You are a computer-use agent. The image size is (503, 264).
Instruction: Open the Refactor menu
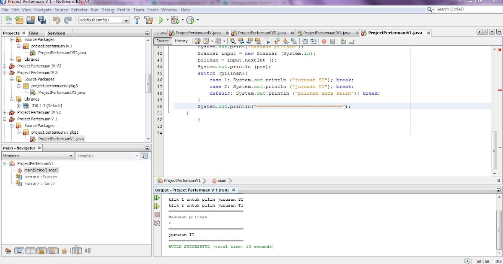(79, 10)
